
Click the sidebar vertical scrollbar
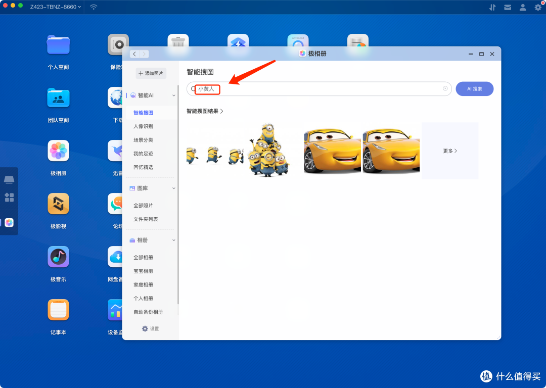pos(178,195)
